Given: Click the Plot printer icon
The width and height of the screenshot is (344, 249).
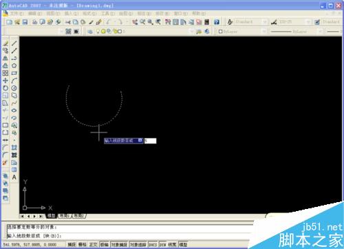Looking at the screenshot, I should point(34,22).
